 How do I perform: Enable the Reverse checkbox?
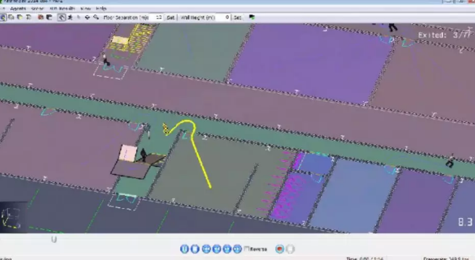tap(247, 248)
